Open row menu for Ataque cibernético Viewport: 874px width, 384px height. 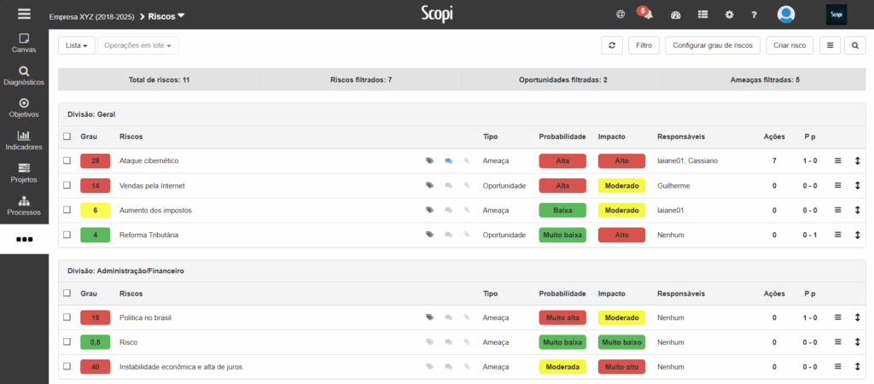[837, 160]
